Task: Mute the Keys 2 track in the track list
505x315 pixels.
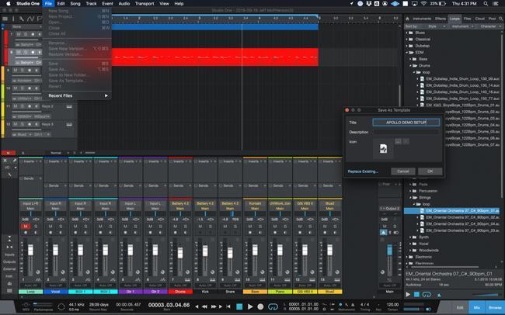Action: pos(16,106)
